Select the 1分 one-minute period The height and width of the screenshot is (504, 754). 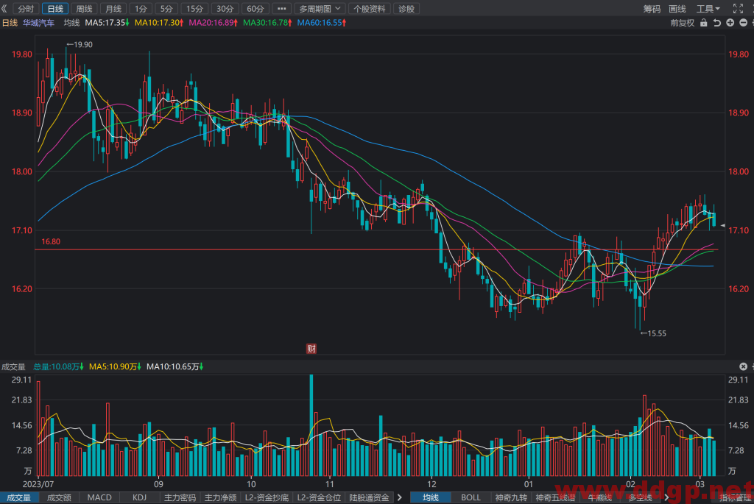tap(141, 9)
